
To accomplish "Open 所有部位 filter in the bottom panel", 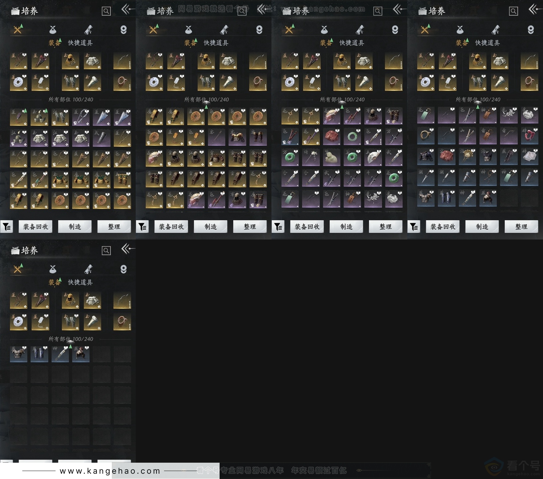I will point(71,339).
